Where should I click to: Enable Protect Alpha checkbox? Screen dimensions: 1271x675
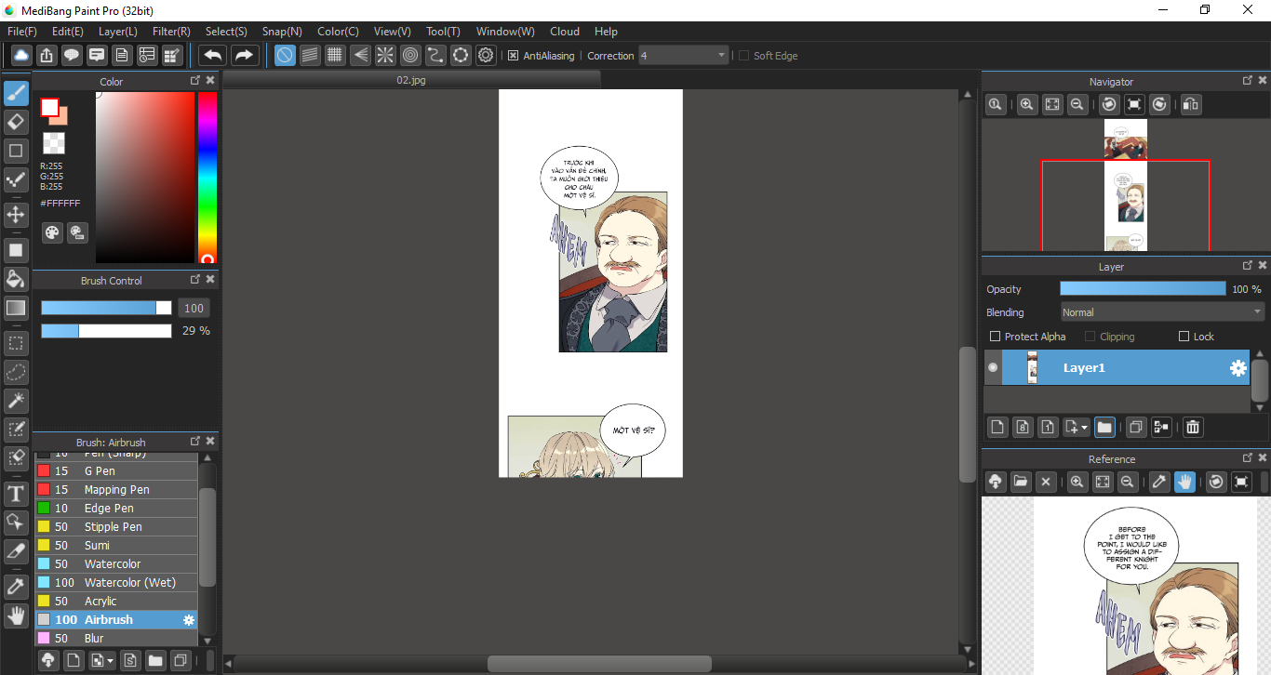point(995,337)
